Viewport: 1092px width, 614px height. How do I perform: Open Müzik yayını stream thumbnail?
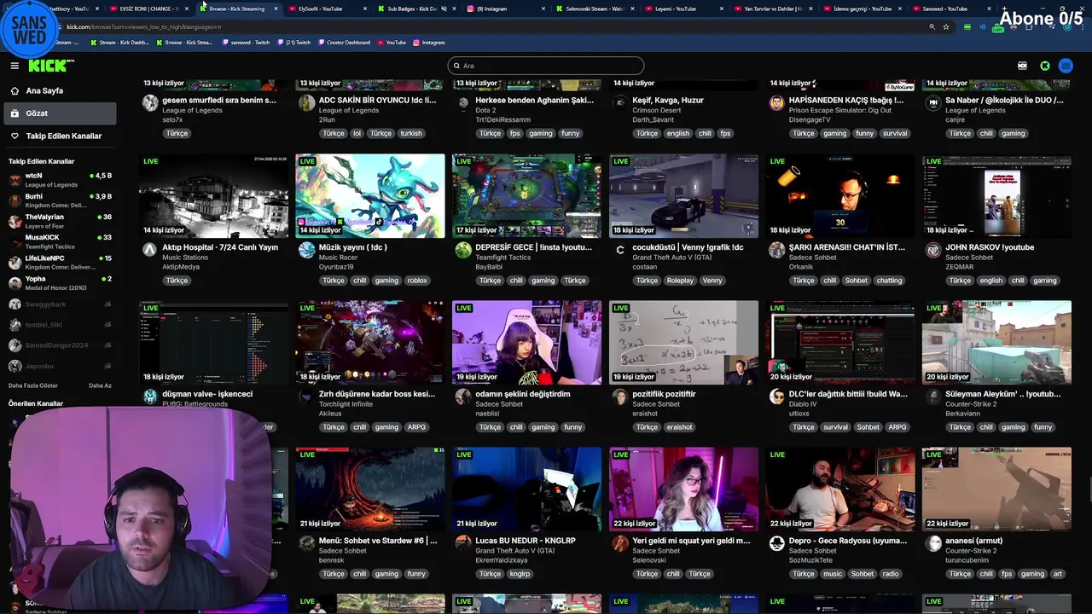click(370, 195)
